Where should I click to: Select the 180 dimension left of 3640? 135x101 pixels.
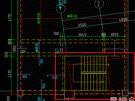(56, 34)
